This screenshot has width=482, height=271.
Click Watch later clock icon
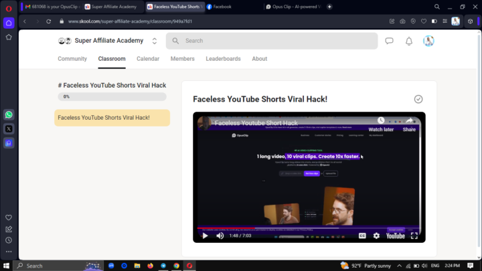click(x=381, y=120)
